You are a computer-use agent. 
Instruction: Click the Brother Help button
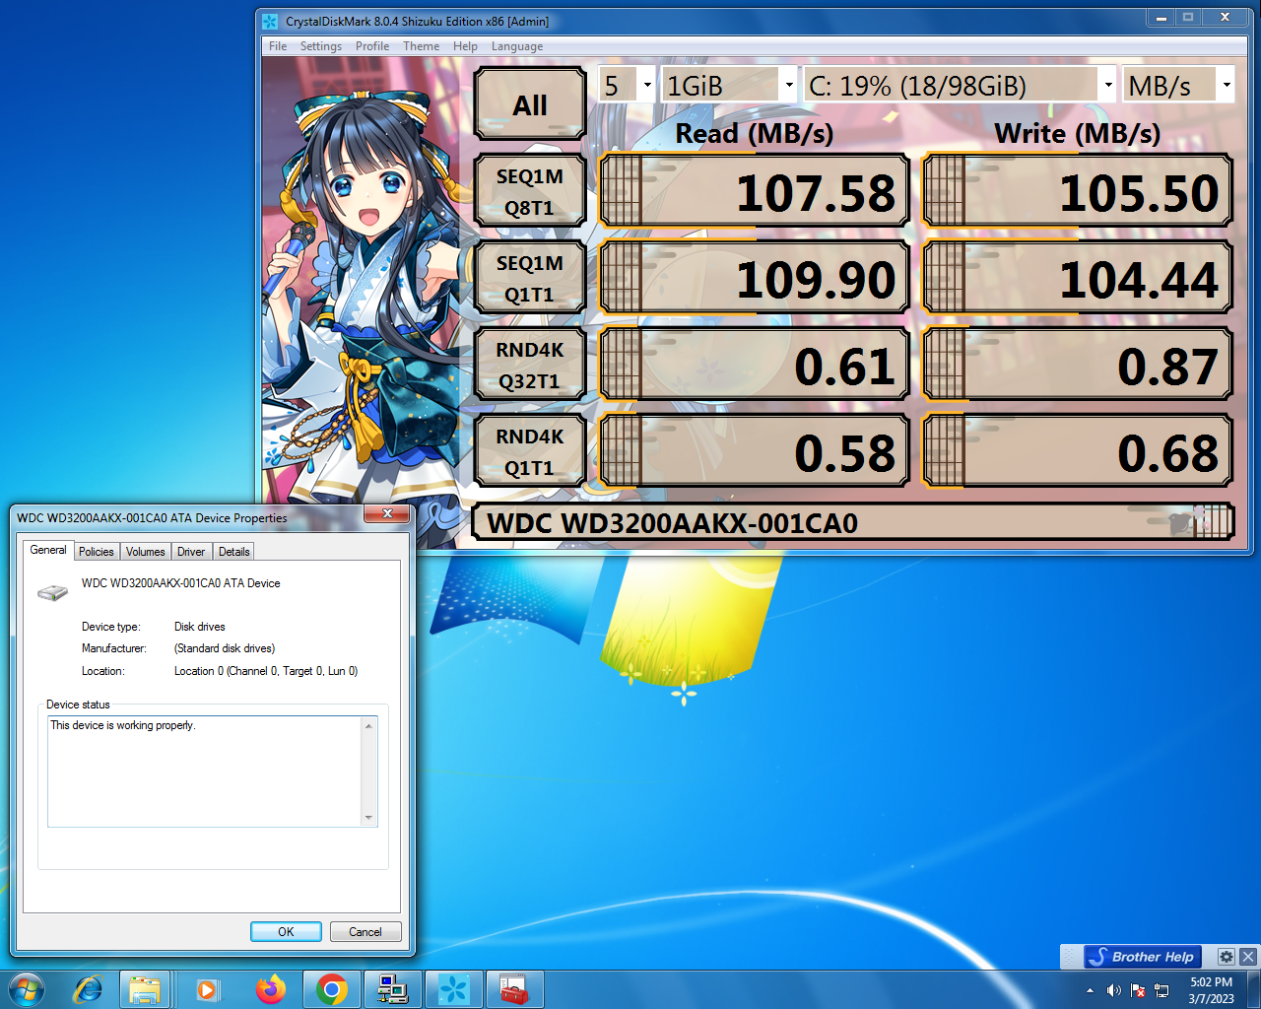tap(1141, 957)
